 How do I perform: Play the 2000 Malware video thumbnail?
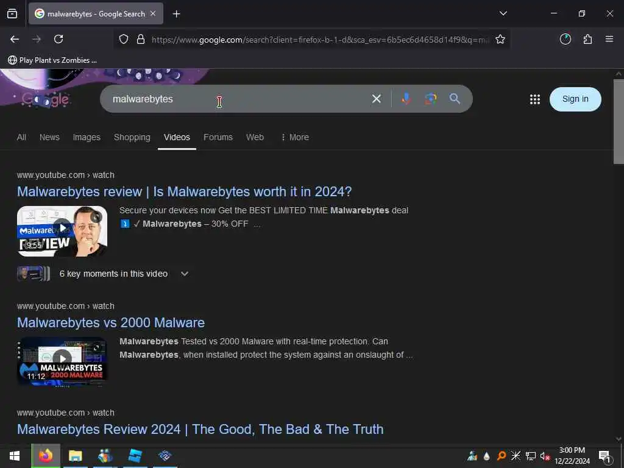pos(62,362)
